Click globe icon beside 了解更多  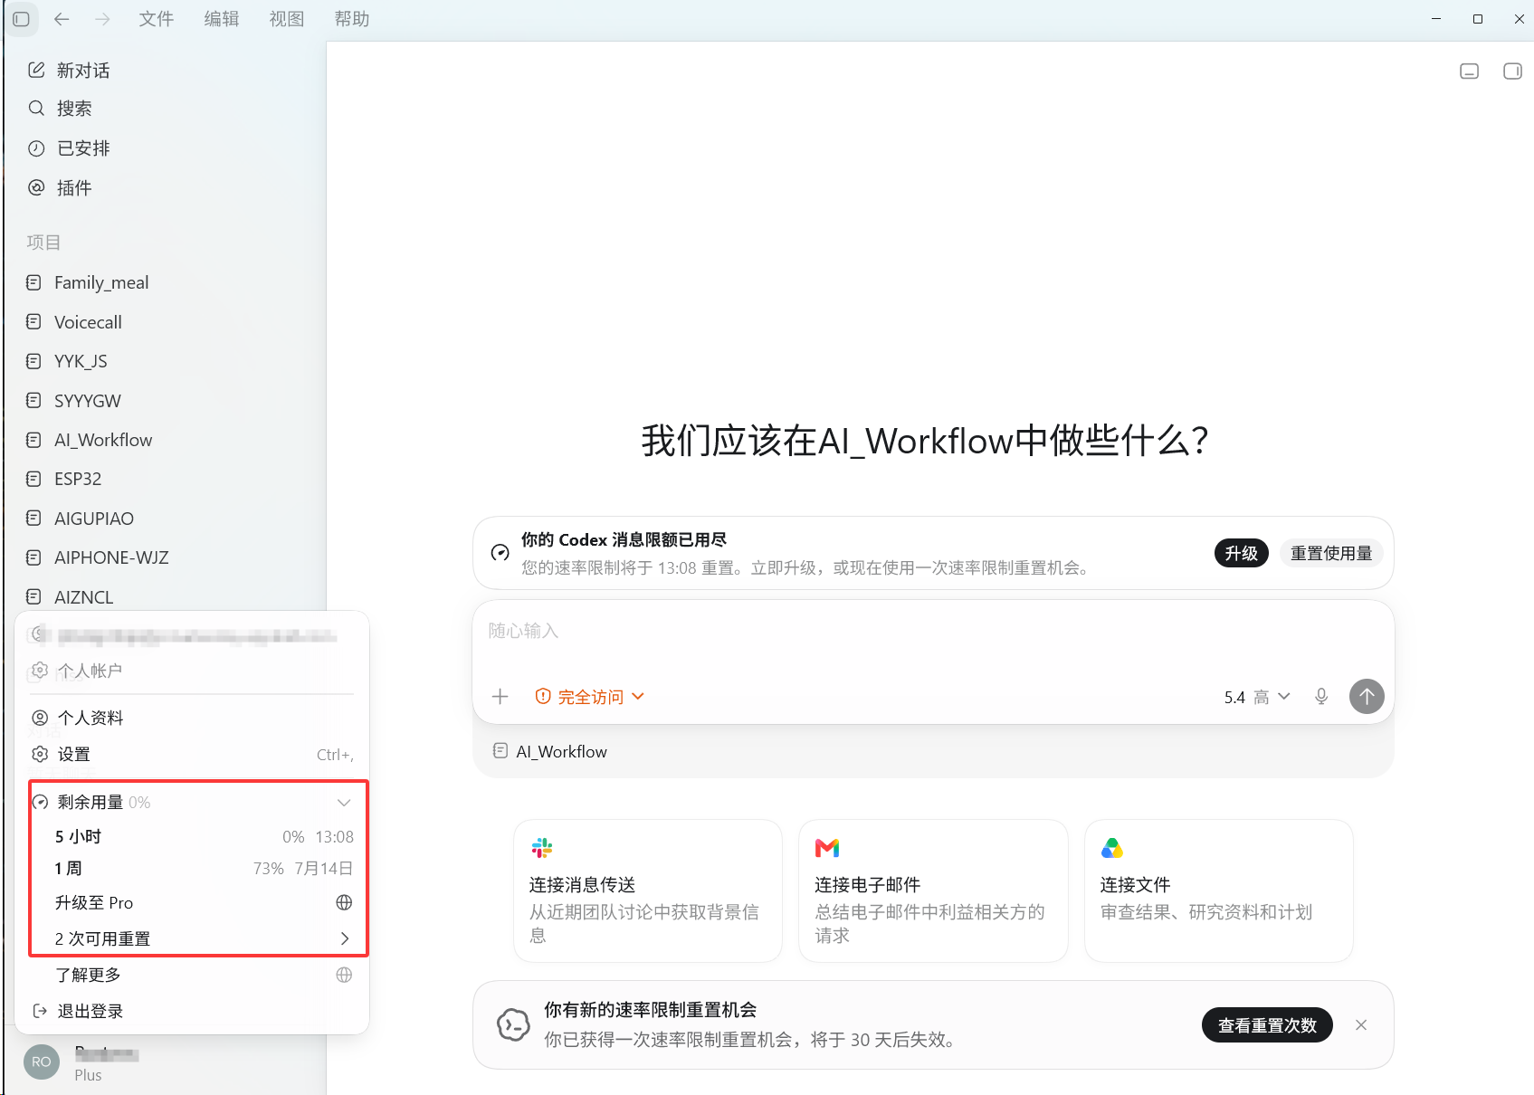tap(344, 975)
